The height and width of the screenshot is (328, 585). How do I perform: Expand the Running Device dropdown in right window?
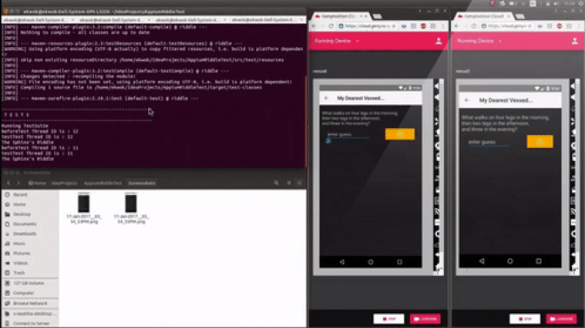(x=500, y=41)
